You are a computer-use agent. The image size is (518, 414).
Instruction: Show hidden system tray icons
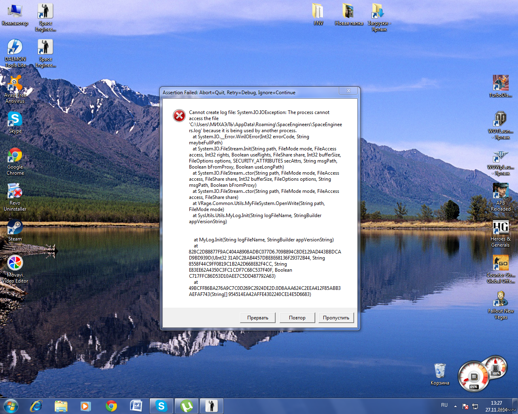click(455, 406)
